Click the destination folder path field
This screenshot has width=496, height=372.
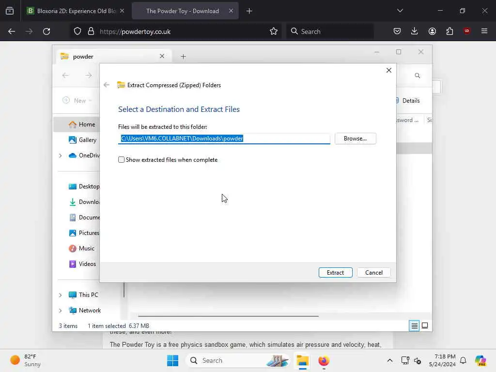(x=224, y=139)
